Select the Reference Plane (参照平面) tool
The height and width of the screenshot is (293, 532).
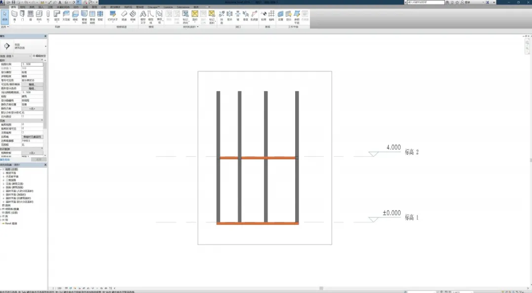point(297,17)
